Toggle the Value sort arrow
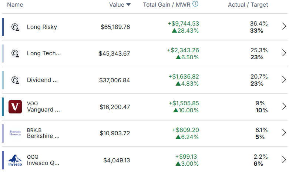This screenshot has height=172, width=289. pyautogui.click(x=128, y=4)
